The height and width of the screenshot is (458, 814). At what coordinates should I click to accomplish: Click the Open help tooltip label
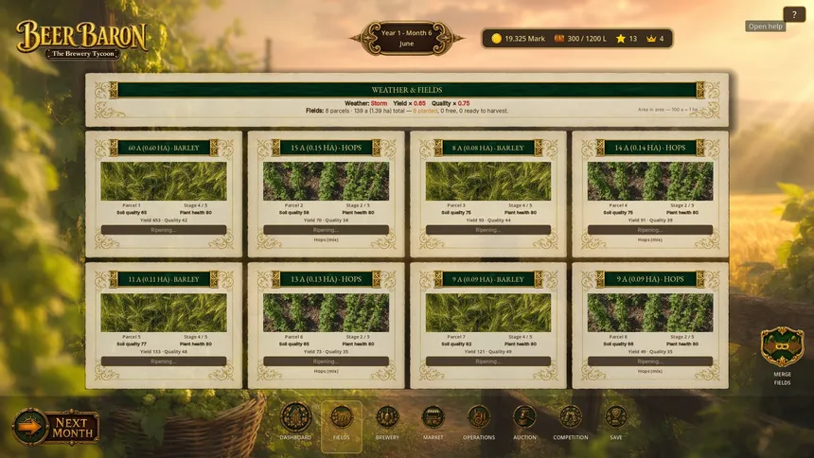click(765, 26)
